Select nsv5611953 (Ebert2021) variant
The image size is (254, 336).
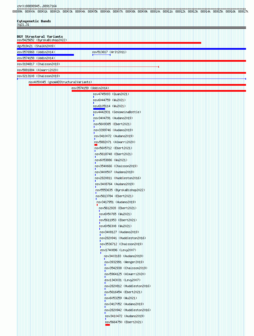click(x=118, y=220)
